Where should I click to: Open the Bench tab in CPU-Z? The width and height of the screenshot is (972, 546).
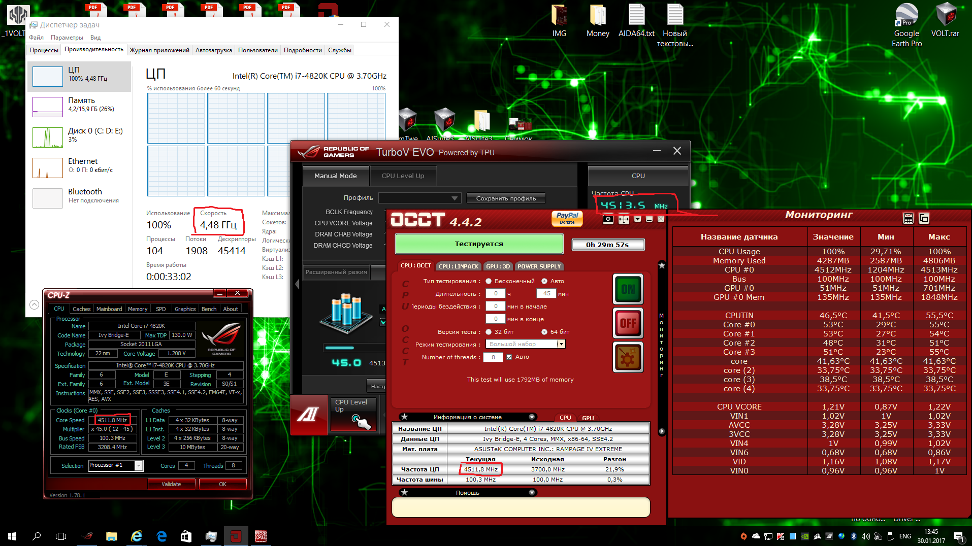(209, 309)
